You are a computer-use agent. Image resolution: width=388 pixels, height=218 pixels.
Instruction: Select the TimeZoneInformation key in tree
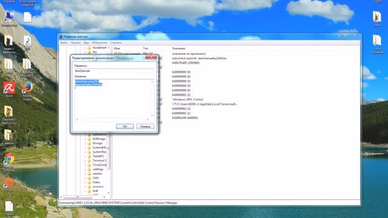(99, 165)
